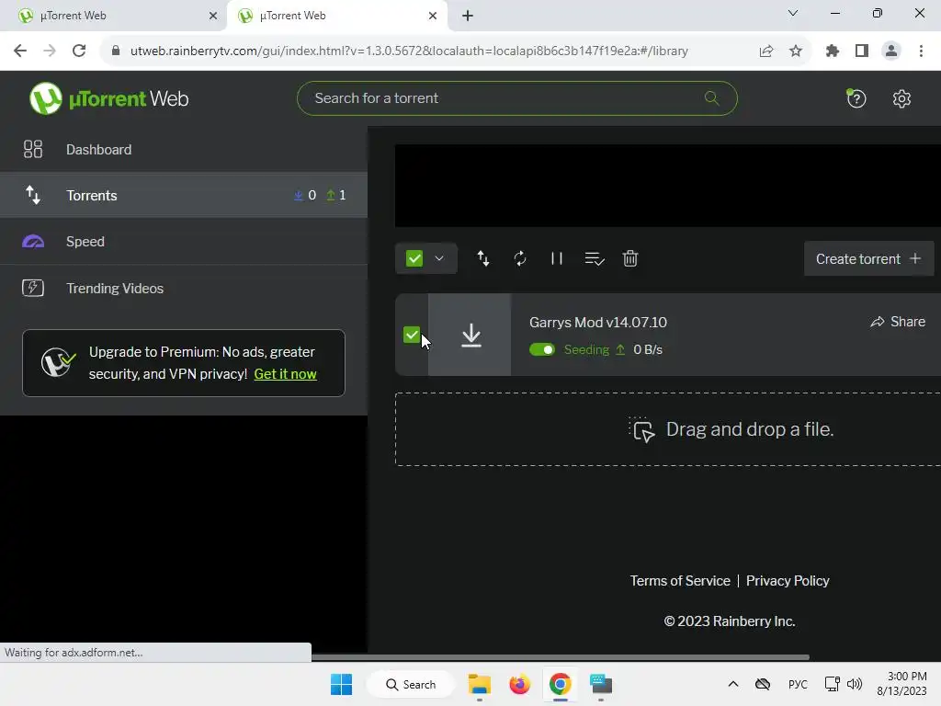The height and width of the screenshot is (706, 941).
Task: Share the Garrys Mod torrent
Action: click(898, 322)
